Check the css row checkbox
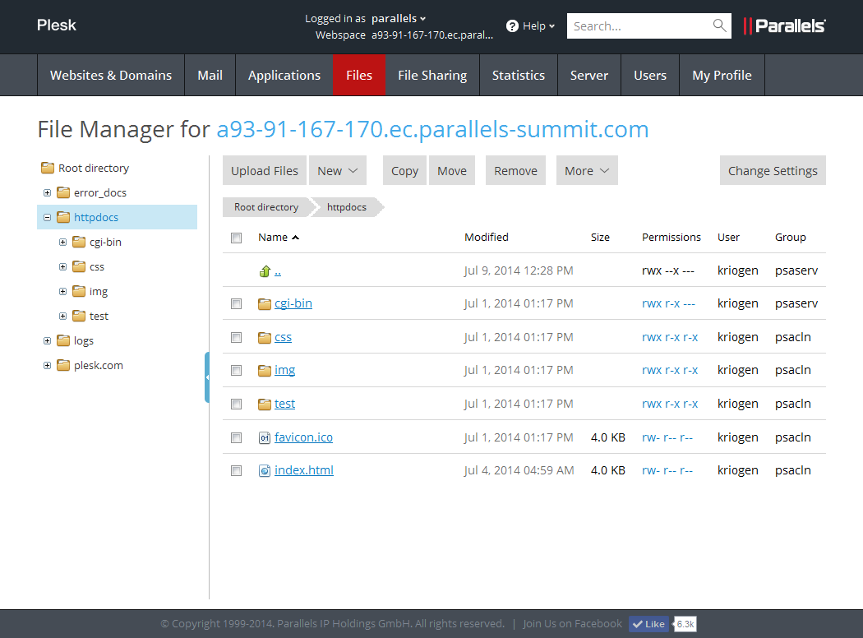This screenshot has height=638, width=863. coord(236,337)
